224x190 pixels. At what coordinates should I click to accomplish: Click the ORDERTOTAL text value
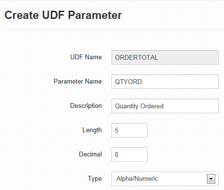[136, 57]
